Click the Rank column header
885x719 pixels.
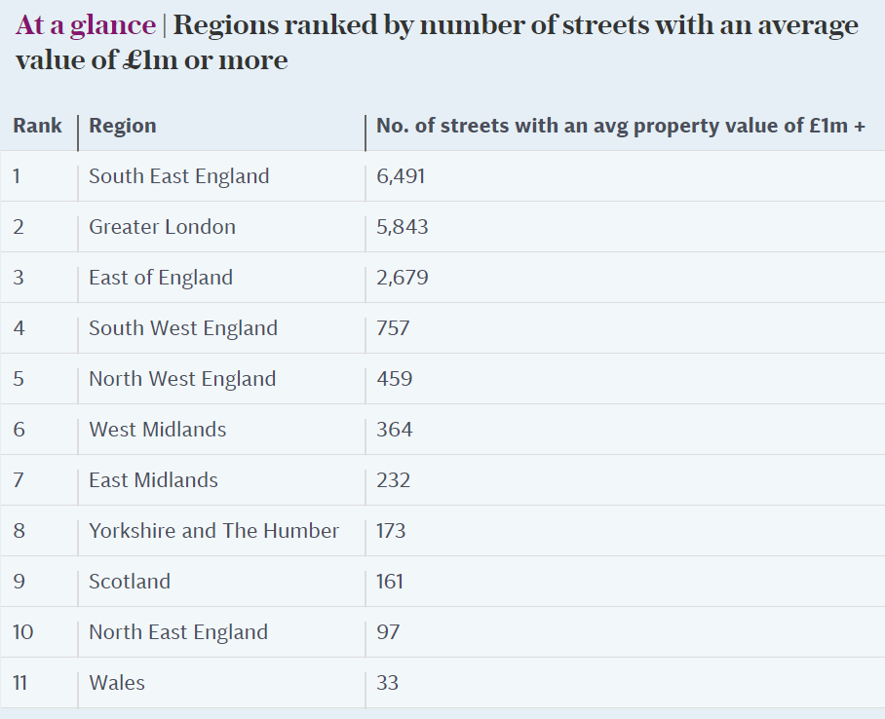(37, 126)
